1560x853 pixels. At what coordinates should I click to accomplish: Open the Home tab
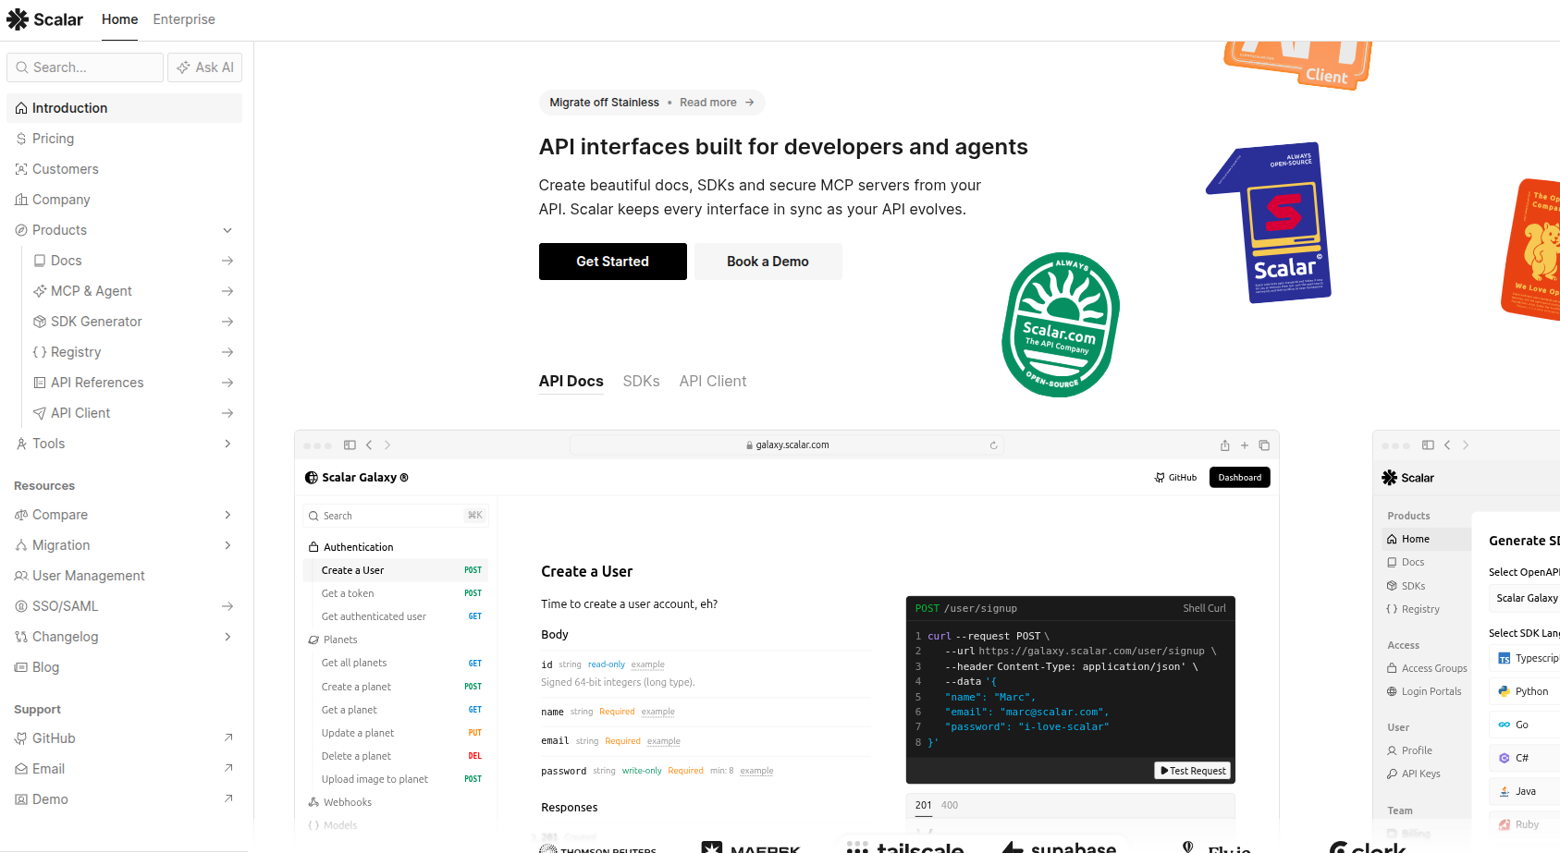(119, 19)
